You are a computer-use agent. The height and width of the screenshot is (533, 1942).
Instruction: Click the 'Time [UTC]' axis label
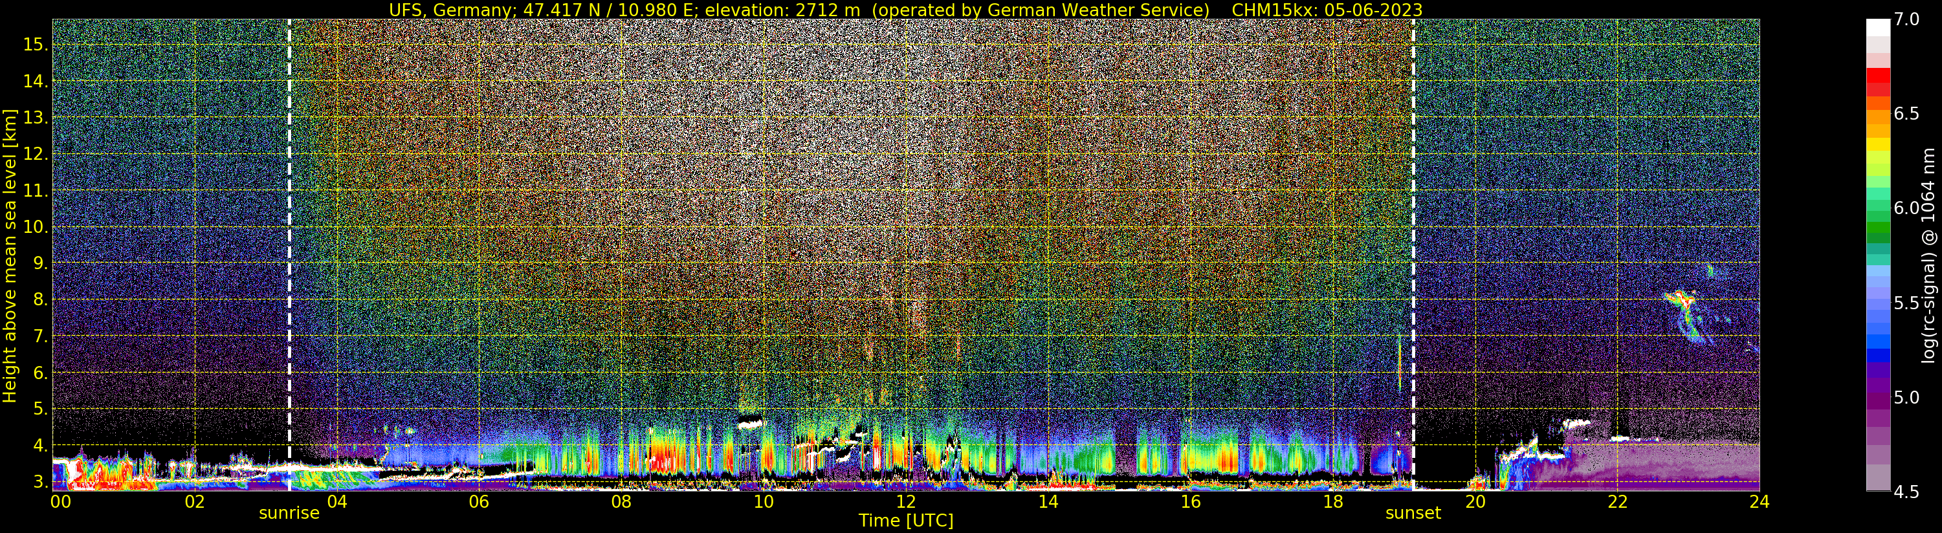pos(906,521)
